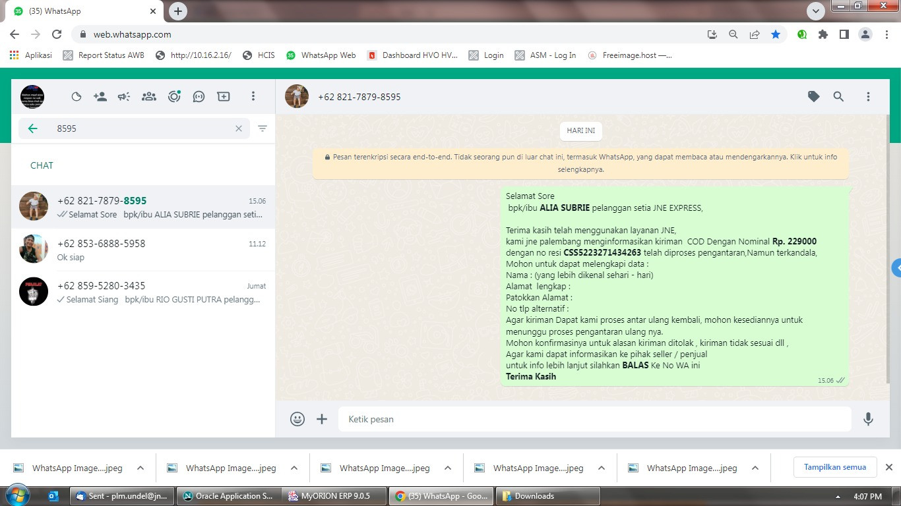Click contact number in chat header

(359, 97)
